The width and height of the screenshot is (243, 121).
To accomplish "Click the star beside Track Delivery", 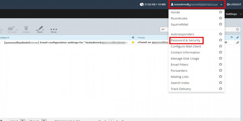I will 221,89.
